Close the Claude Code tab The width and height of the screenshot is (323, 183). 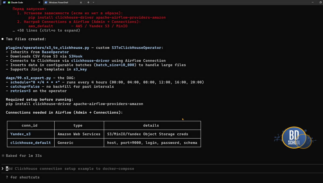tap(39, 2)
